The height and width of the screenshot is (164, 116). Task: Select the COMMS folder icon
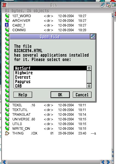tap(7, 30)
